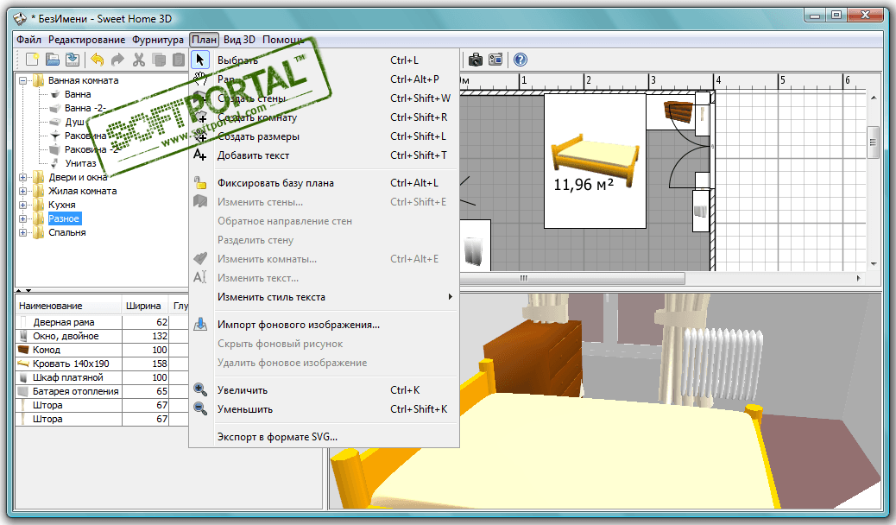
Task: Collapse the catalog pane with the up-arrow splitter
Action: [x=19, y=290]
